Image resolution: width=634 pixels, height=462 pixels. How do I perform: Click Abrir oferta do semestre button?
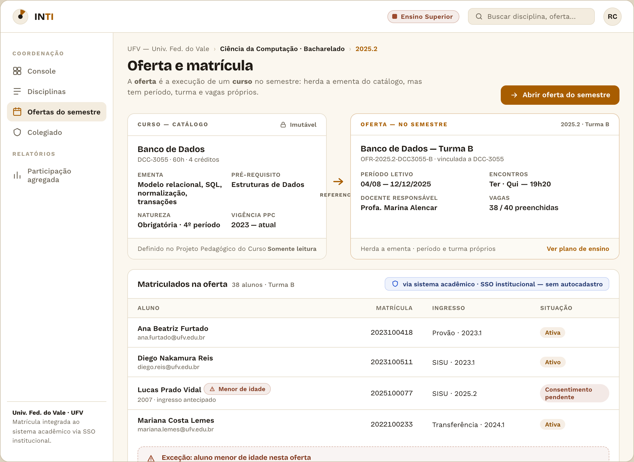pos(560,95)
